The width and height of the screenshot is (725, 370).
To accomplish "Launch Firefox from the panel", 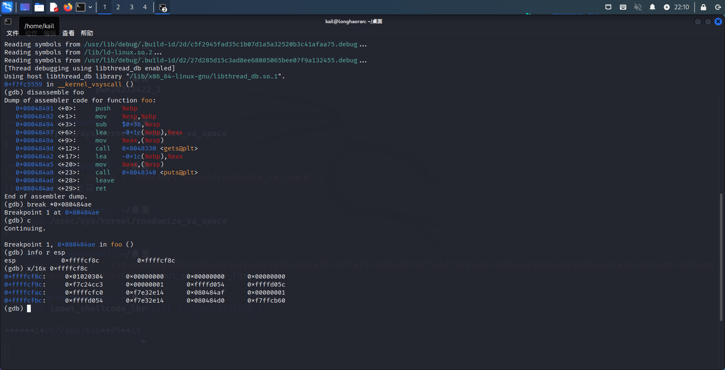I will pos(68,7).
